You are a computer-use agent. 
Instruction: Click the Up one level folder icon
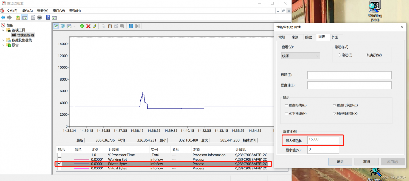point(18,17)
